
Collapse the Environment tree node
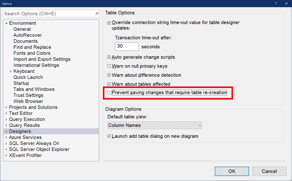click(6, 23)
